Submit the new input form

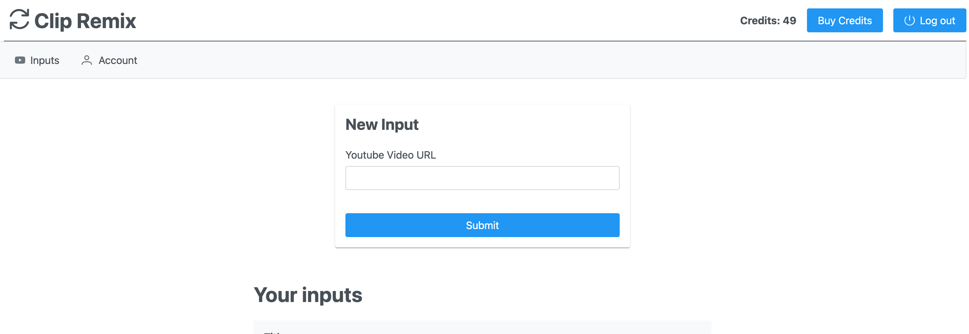pos(482,225)
